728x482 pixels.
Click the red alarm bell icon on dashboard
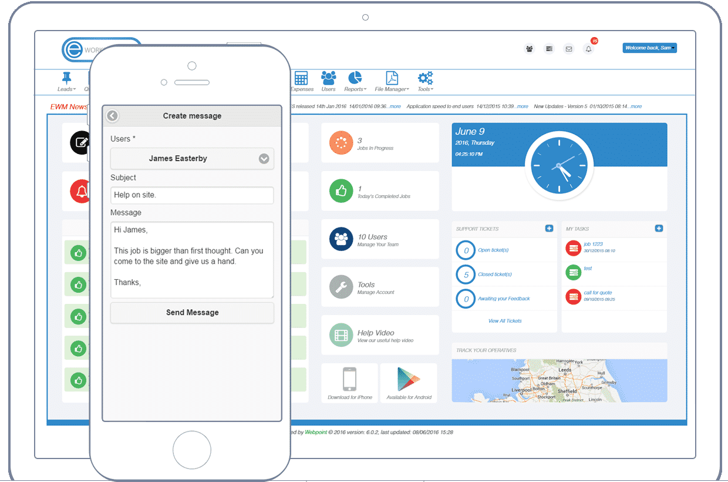pos(81,191)
